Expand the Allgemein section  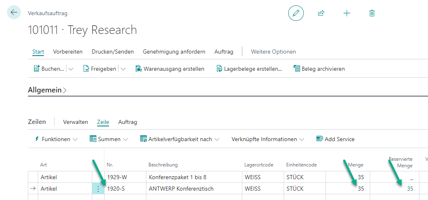(x=47, y=90)
